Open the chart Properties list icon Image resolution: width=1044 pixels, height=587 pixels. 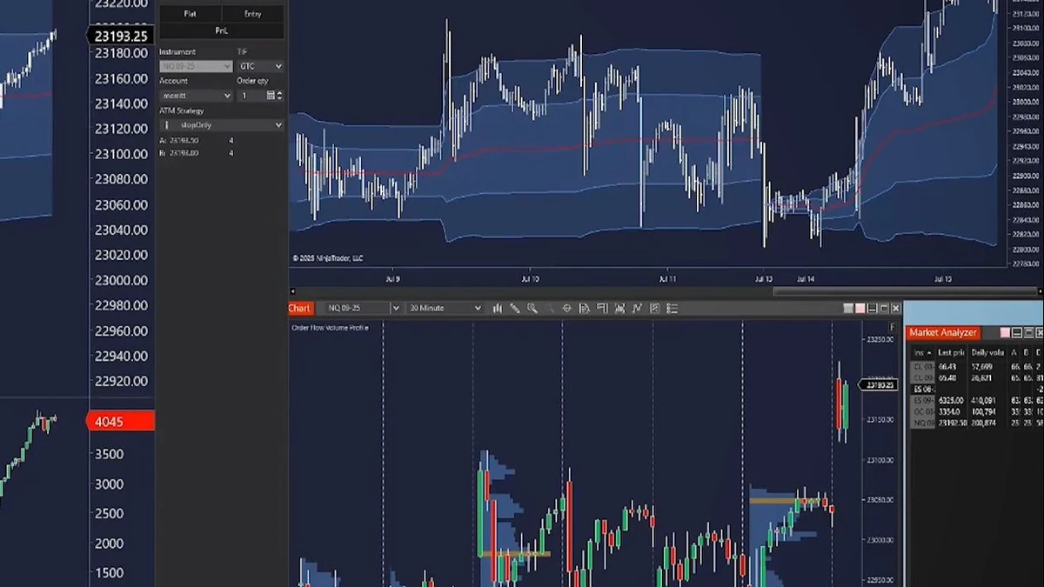point(673,308)
